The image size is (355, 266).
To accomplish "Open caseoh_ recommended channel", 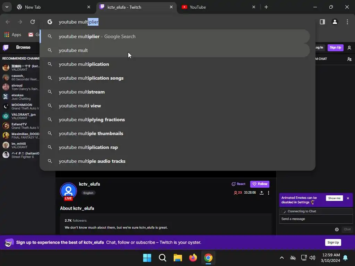I will pos(20,77).
